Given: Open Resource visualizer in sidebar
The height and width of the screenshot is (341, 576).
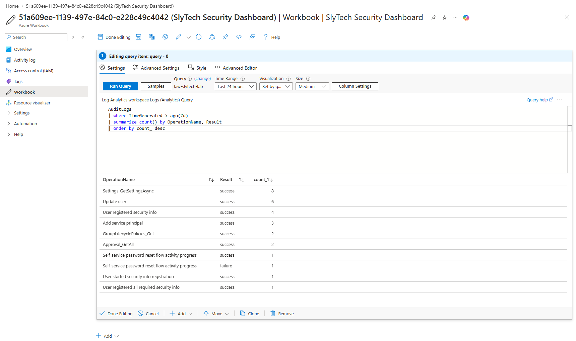Looking at the screenshot, I should coord(32,103).
